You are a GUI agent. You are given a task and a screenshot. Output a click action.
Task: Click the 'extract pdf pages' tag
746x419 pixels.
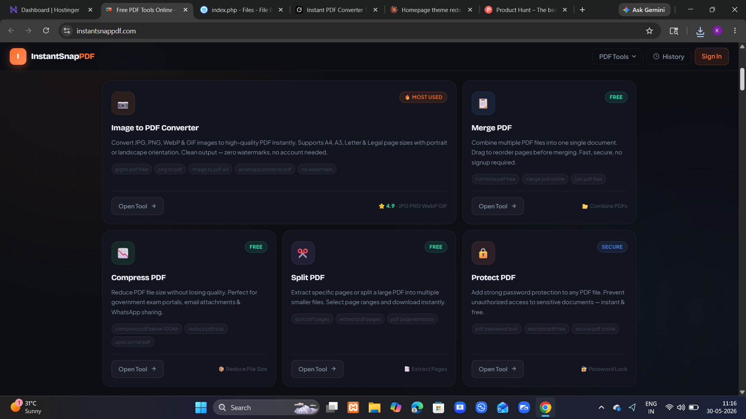coord(360,319)
